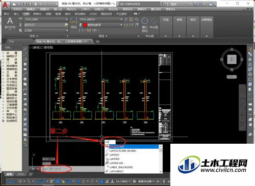Viewport: 255px width, 186px height.
Task: Click the Plot printer icon in quick access toolbar
Action: pos(36,4)
